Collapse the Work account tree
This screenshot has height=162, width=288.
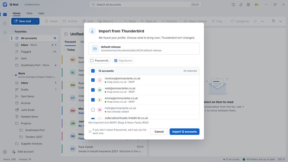coord(12,75)
